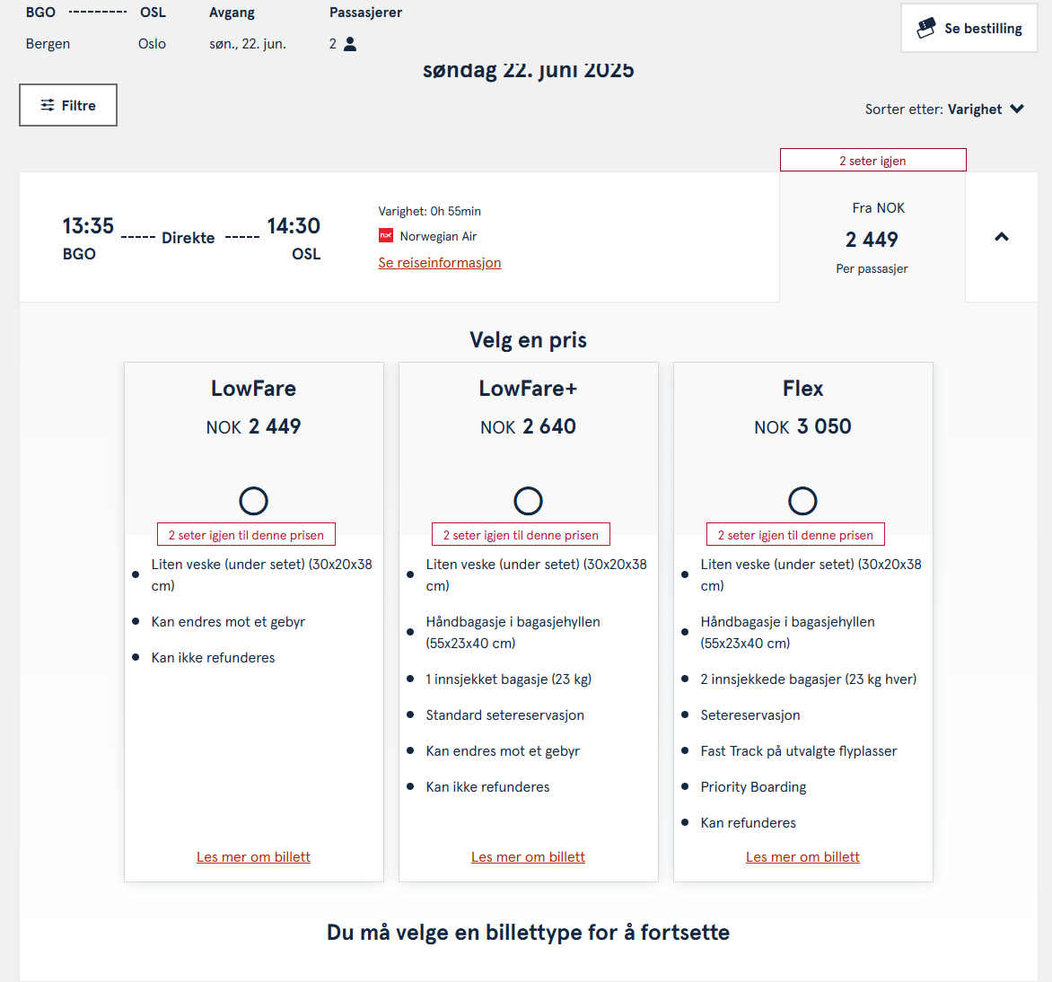
Task: Open Les mer om billett for Flex
Action: (x=802, y=857)
